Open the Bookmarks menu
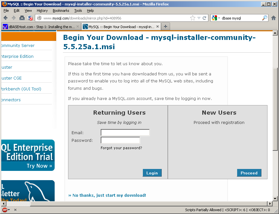 coord(61,11)
